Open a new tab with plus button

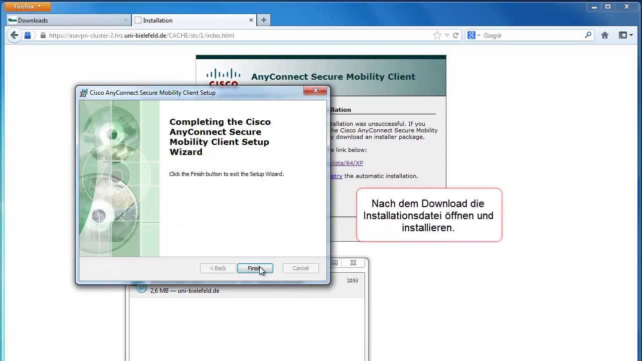[264, 20]
